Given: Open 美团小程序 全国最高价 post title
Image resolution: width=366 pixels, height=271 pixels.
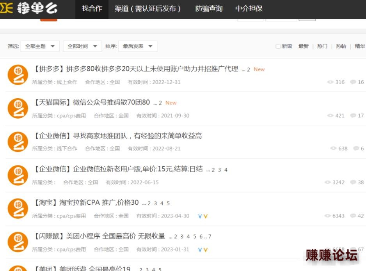Looking at the screenshot, I should (x=115, y=236).
